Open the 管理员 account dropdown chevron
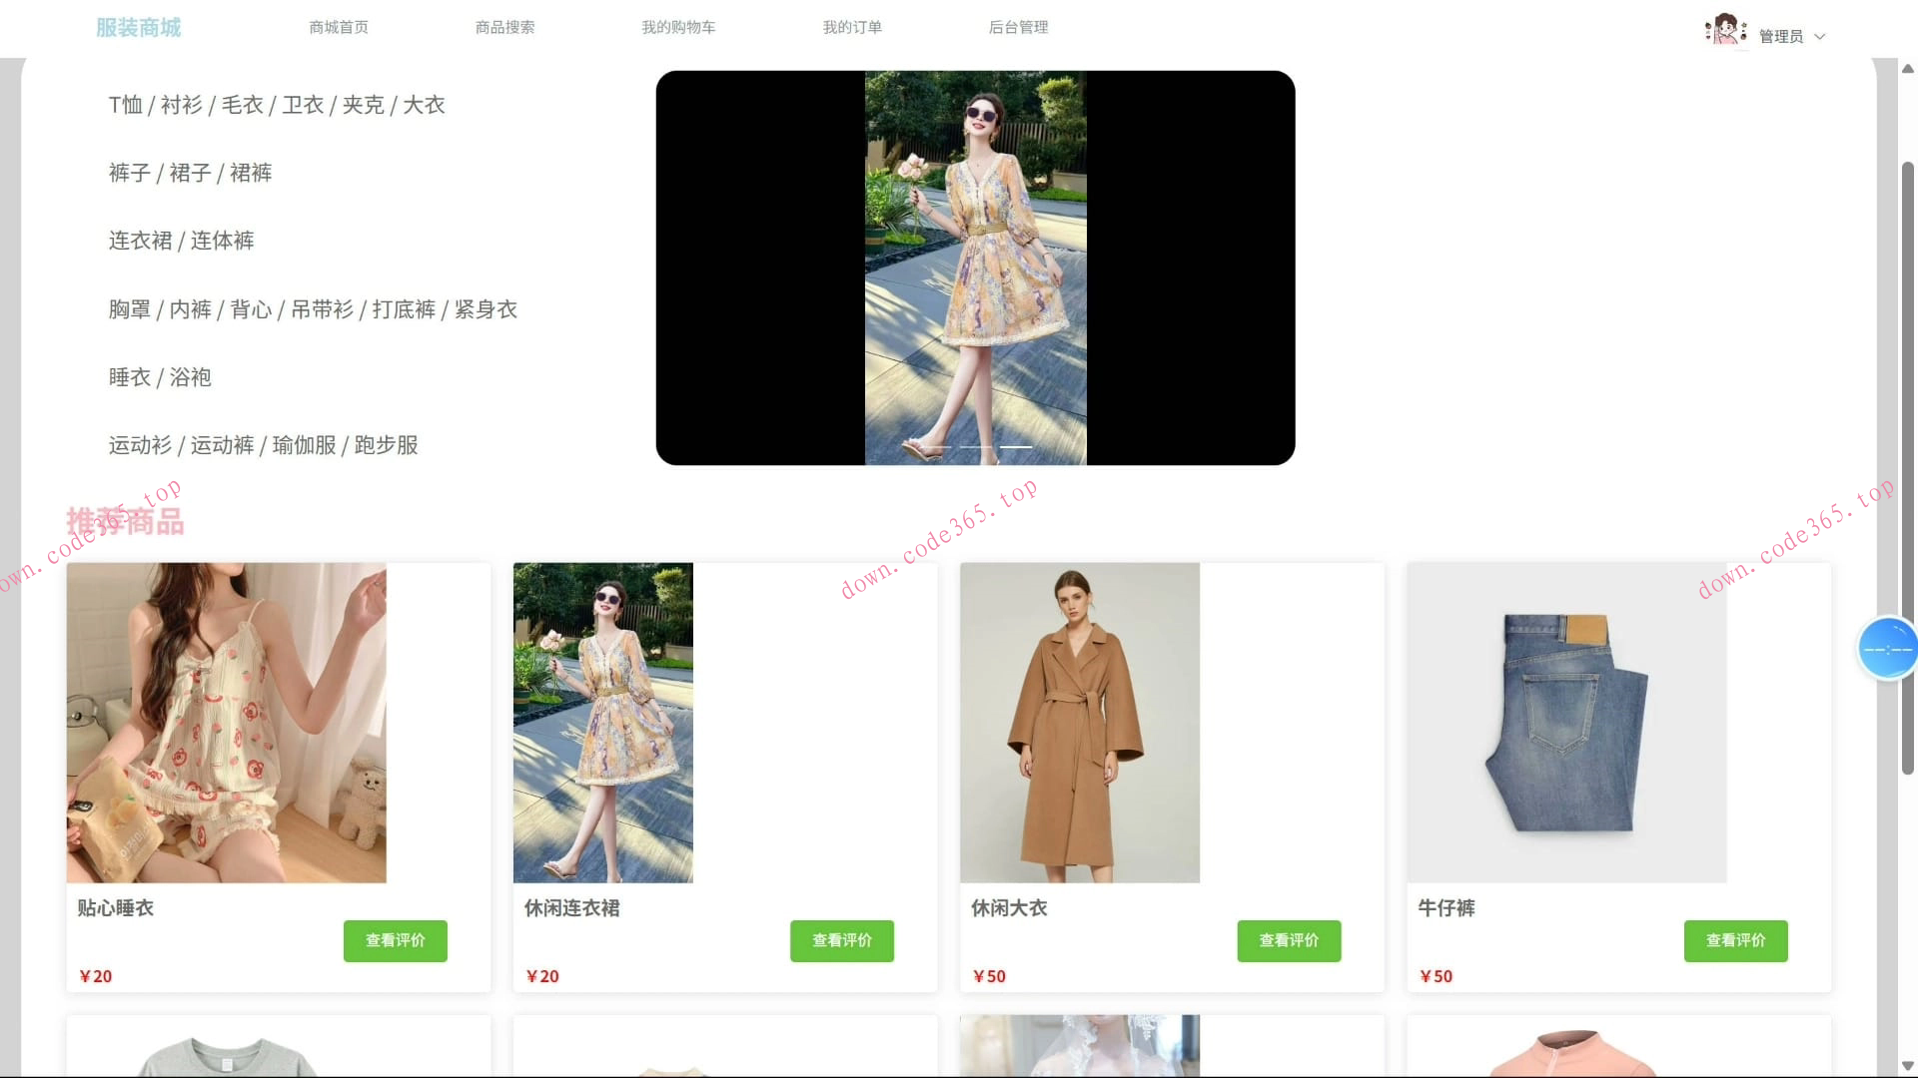This screenshot has height=1078, width=1918. click(x=1820, y=36)
